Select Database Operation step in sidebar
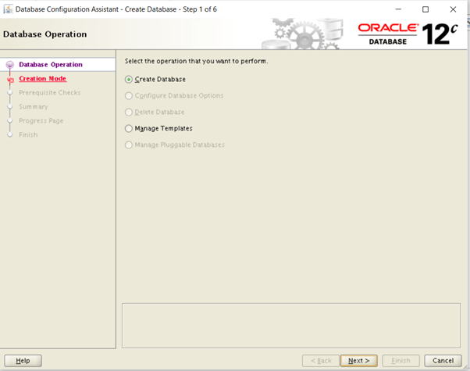 51,65
